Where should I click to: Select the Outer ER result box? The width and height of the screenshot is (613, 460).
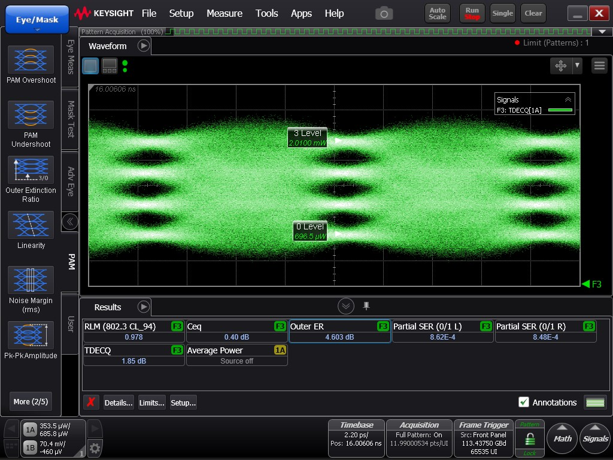click(x=339, y=332)
